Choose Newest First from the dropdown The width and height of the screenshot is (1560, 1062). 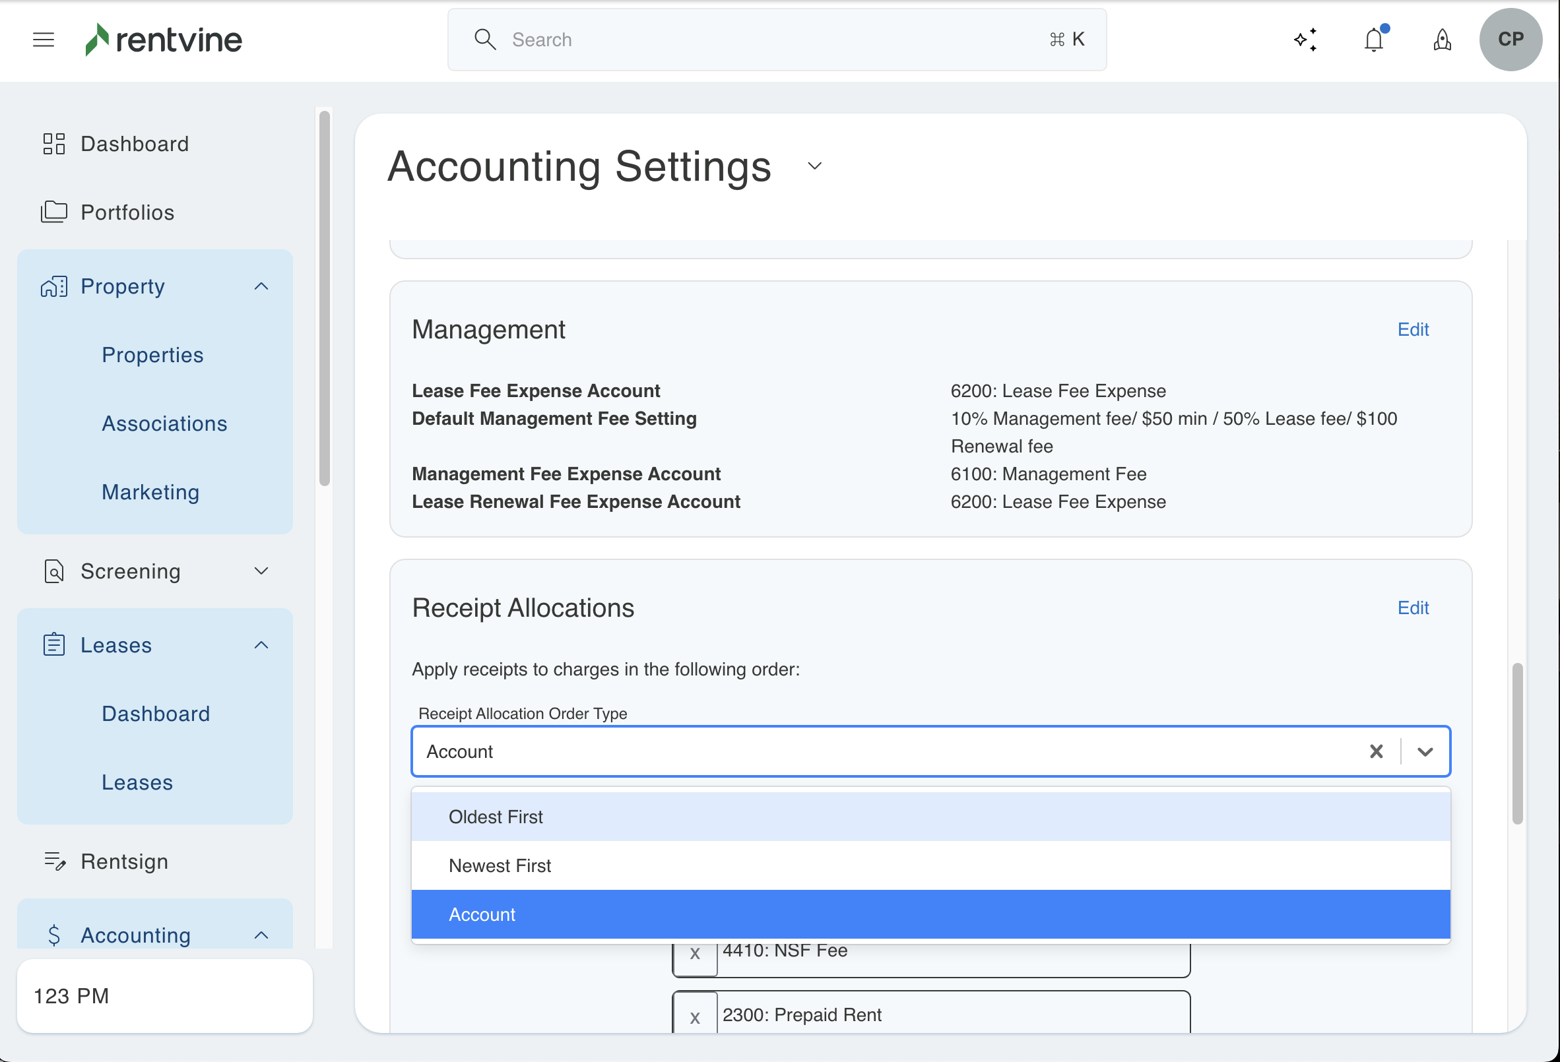coord(500,865)
